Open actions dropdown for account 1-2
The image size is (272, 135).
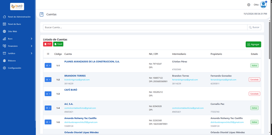click(x=48, y=79)
